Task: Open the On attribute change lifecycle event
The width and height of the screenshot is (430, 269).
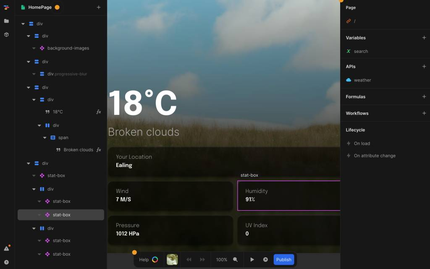Action: coord(375,156)
